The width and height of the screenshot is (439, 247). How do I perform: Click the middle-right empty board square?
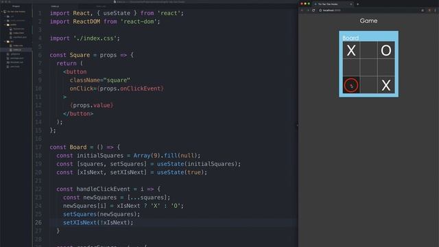coord(385,67)
